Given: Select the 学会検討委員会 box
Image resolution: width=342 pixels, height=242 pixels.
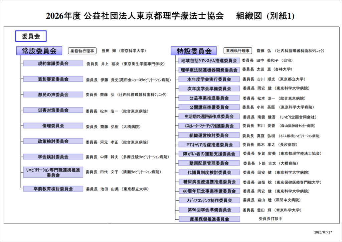Looking at the screenshot, I should [x=53, y=157].
